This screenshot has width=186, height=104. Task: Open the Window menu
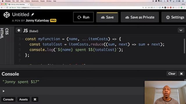point(49,1)
